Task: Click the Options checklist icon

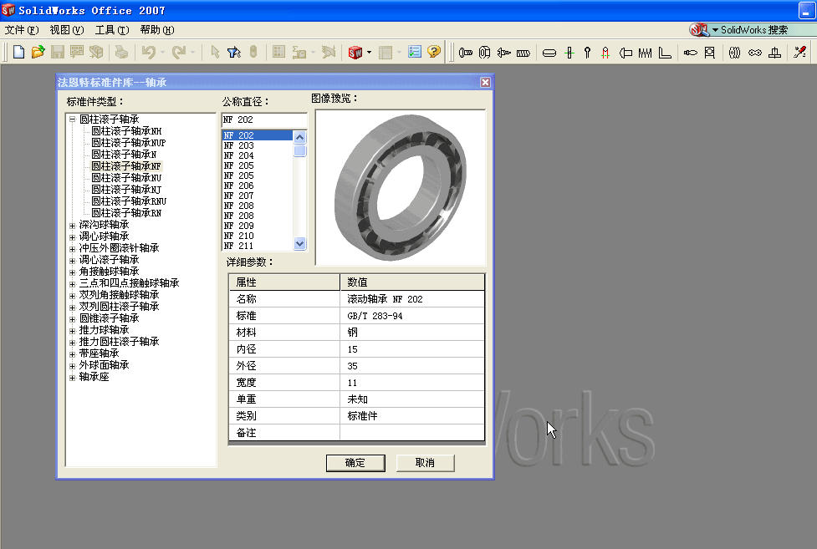Action: (x=415, y=52)
